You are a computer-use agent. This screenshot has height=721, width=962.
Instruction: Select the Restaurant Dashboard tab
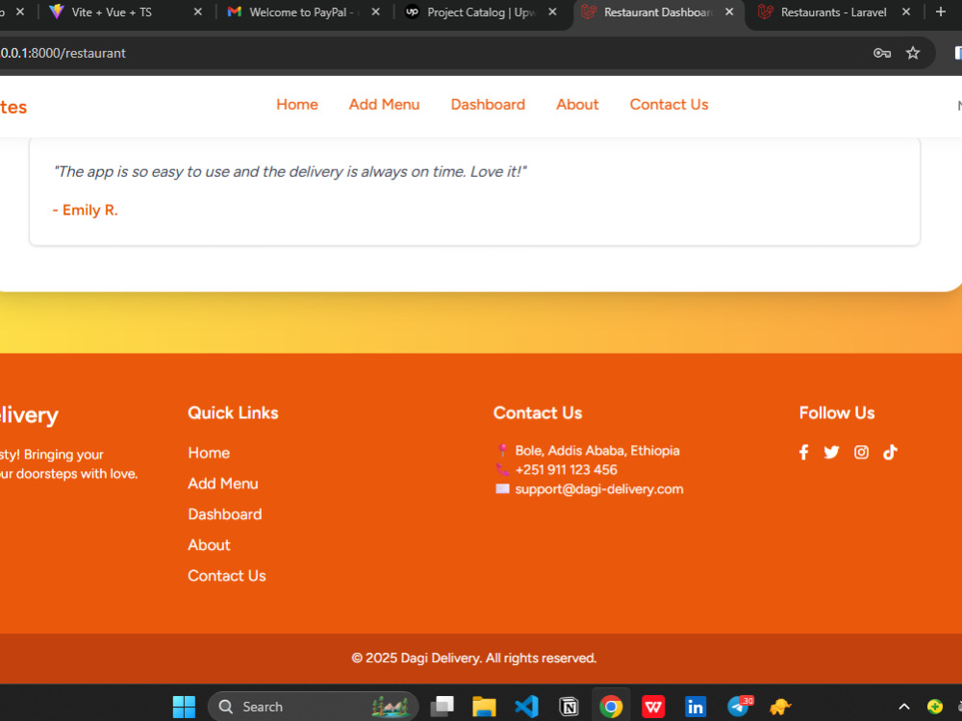pyautogui.click(x=658, y=12)
